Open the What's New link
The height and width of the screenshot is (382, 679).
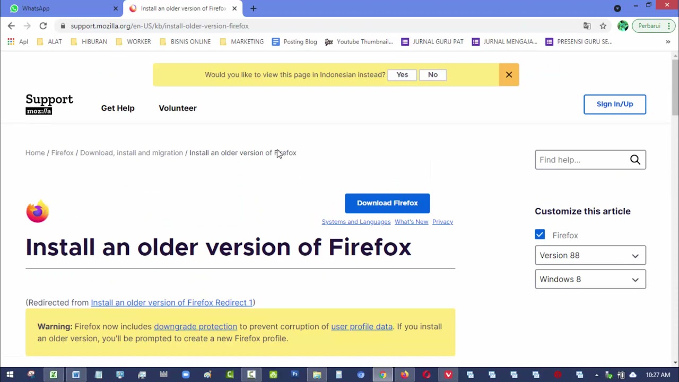[411, 222]
